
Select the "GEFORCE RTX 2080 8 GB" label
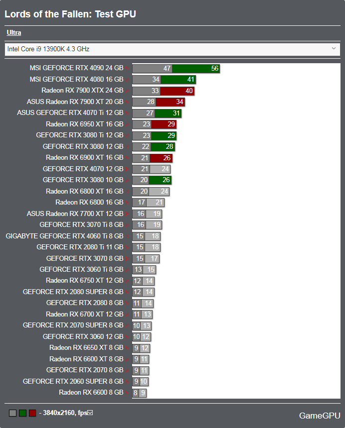(85, 303)
